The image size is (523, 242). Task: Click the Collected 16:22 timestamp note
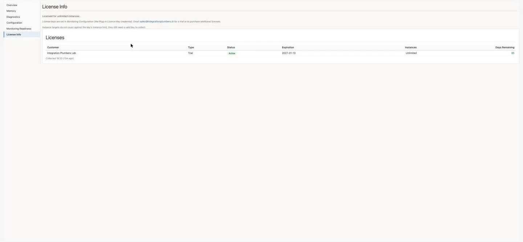coord(60,58)
